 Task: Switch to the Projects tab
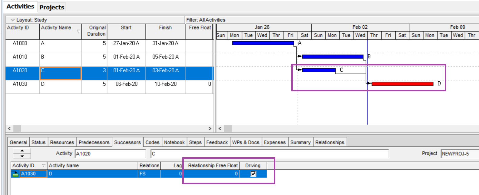coord(52,7)
